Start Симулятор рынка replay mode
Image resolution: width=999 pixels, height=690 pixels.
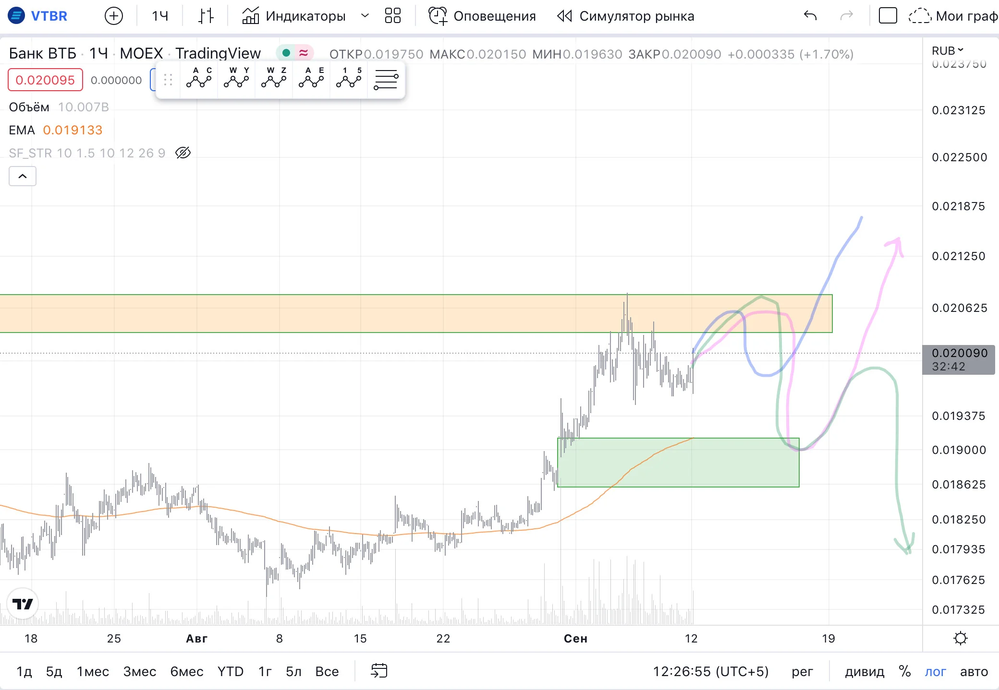tap(625, 16)
